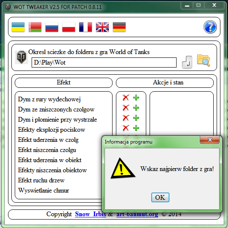Screen dimensions: 228x228
Task: Select Polish flag language
Action: click(x=69, y=27)
